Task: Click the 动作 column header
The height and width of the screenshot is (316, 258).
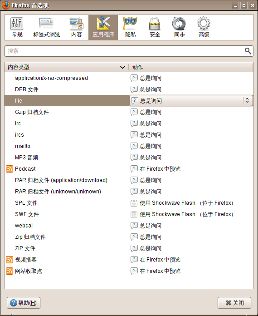Action: pos(191,67)
